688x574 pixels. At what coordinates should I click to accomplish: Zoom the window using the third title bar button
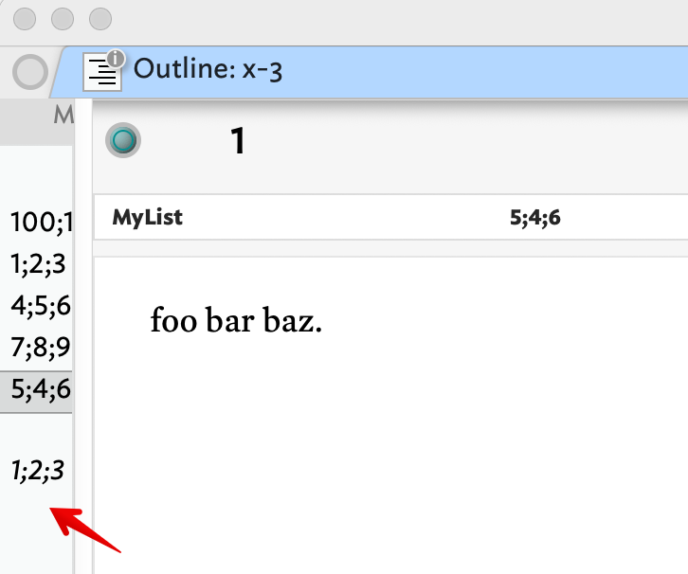[x=100, y=19]
